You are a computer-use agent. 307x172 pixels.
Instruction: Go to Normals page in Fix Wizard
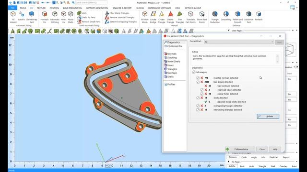coord(170,54)
